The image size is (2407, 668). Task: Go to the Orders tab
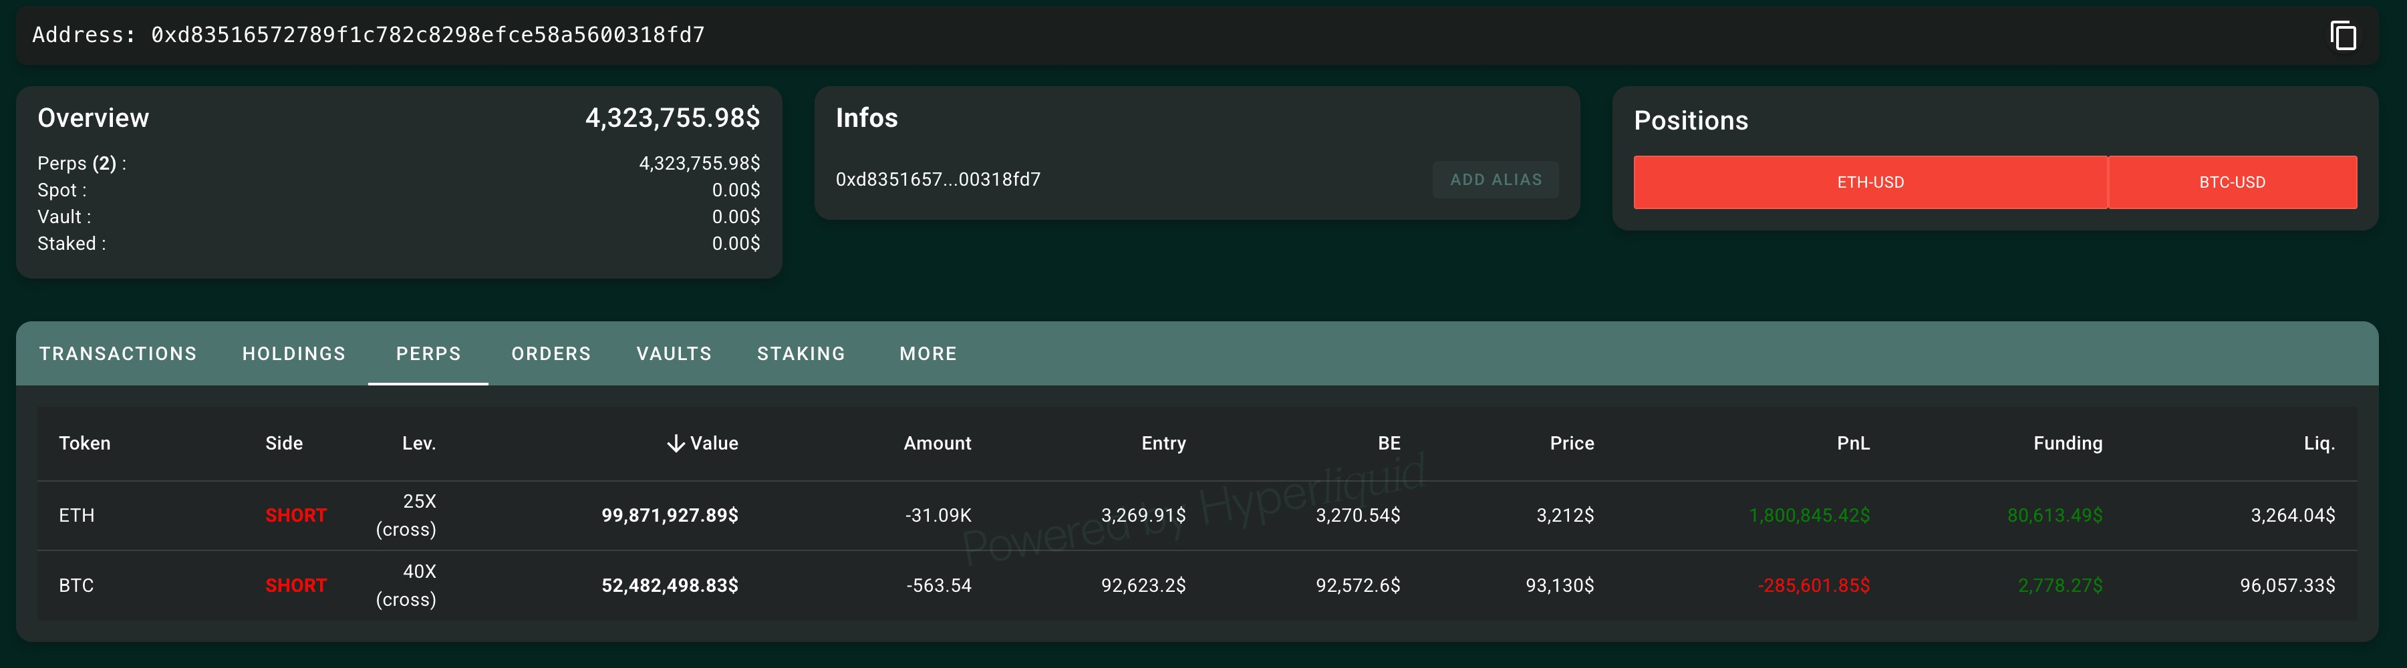pyautogui.click(x=551, y=354)
